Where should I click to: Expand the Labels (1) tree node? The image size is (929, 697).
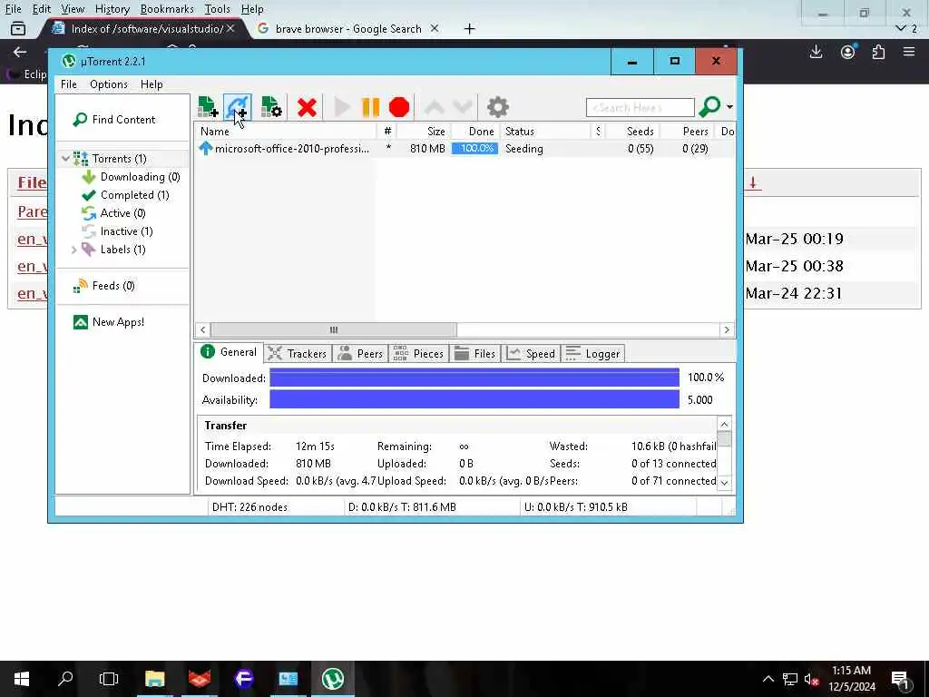coord(74,250)
